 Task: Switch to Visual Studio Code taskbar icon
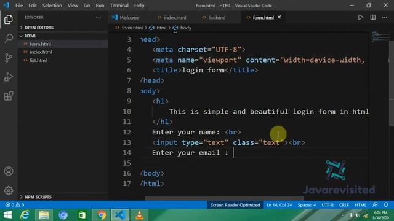[x=121, y=215]
